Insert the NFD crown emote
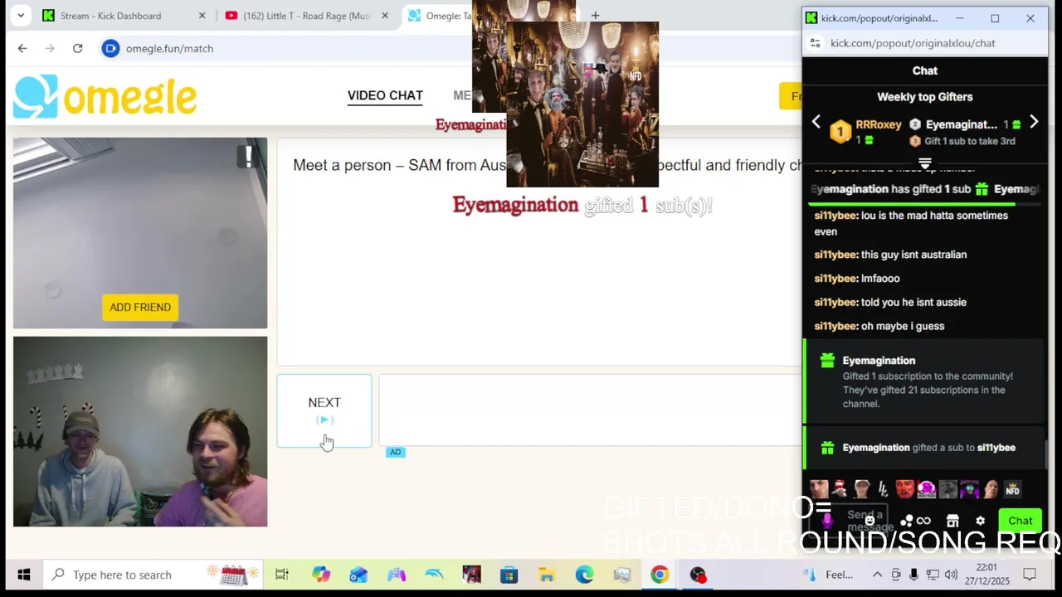Viewport: 1062px width, 597px height. coord(1012,489)
